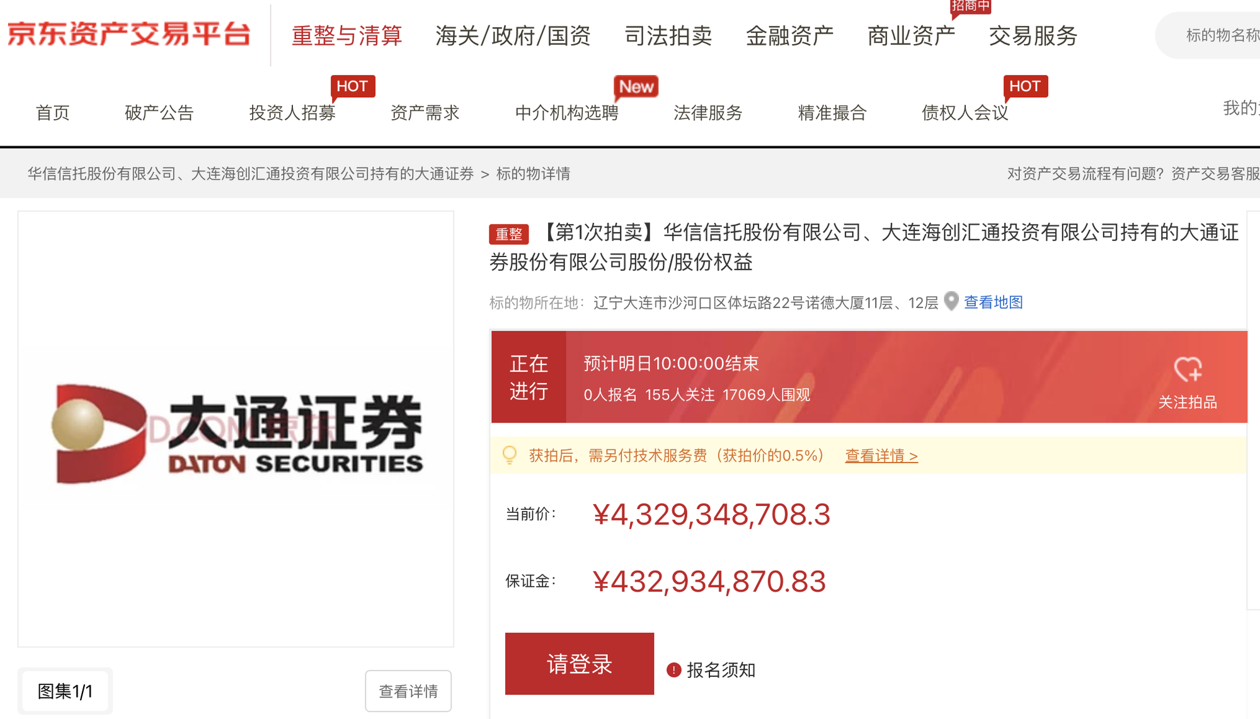The width and height of the screenshot is (1260, 719).
Task: Click the map pin location icon
Action: tap(951, 301)
